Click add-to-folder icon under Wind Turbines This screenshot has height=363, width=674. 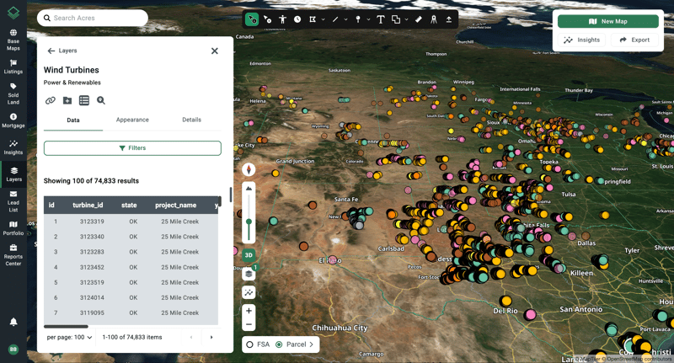click(x=67, y=100)
